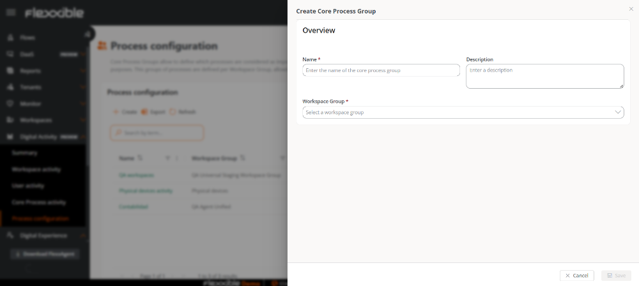
Task: Go to User activity in sidebar
Action: (x=28, y=186)
